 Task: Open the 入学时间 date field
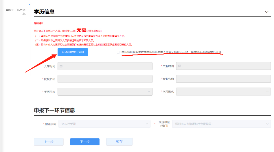[x=105, y=66]
